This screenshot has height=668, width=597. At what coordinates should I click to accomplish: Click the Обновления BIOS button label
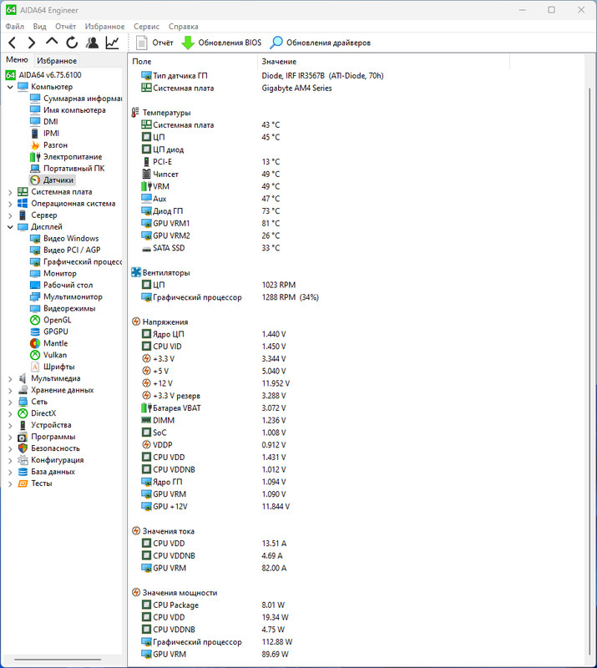click(230, 43)
